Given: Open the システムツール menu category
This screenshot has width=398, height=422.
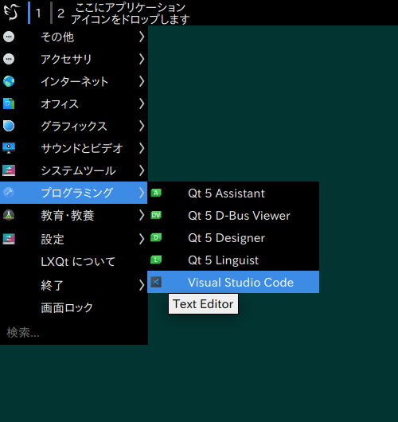Looking at the screenshot, I should 74,170.
